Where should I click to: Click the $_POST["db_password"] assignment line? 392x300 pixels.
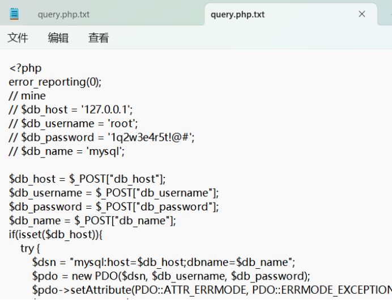point(113,206)
